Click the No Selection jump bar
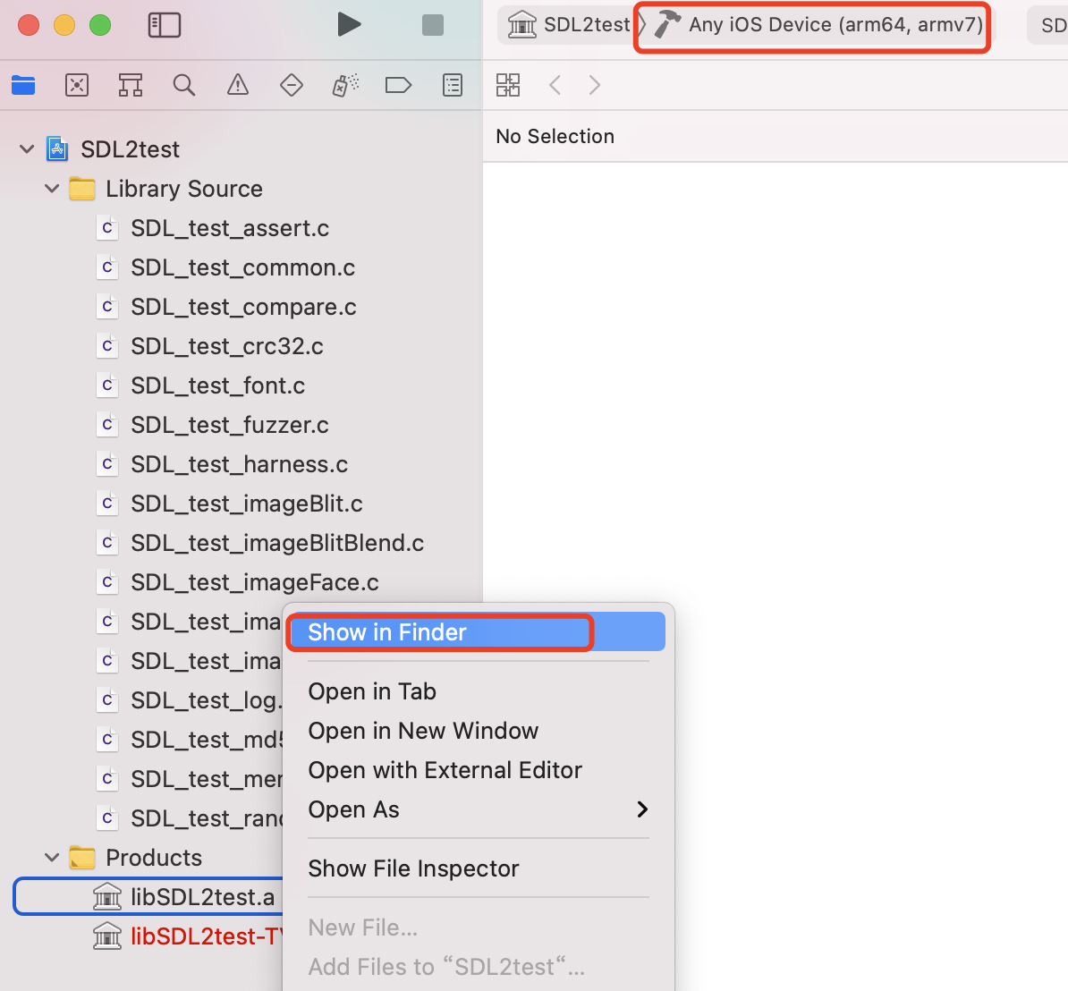This screenshot has height=991, width=1068. (555, 136)
